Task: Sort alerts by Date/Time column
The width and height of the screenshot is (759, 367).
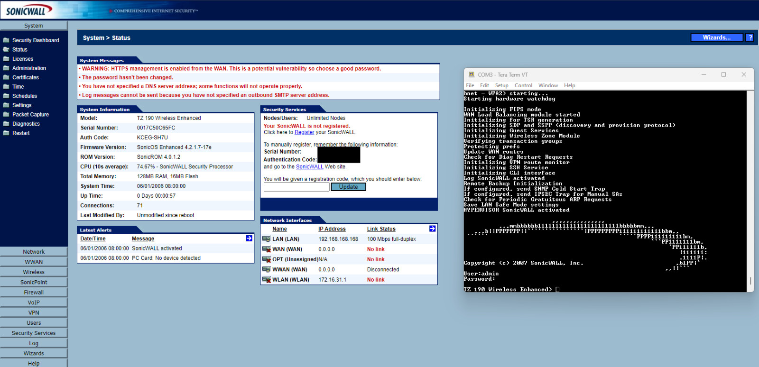Action: point(93,239)
